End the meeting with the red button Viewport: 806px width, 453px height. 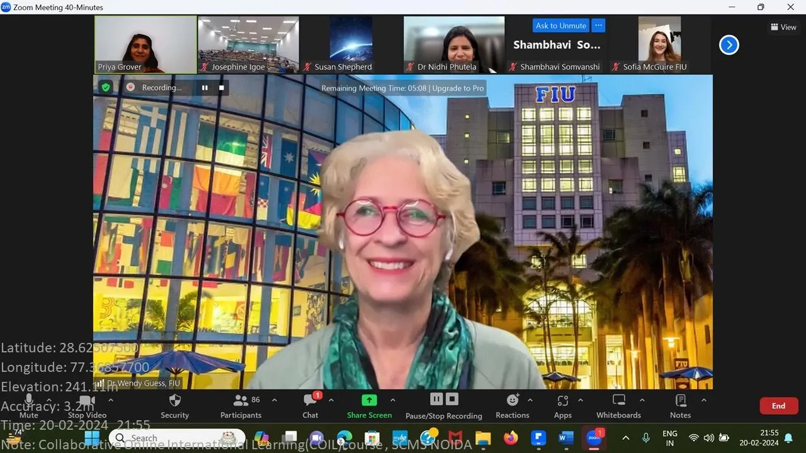point(779,406)
